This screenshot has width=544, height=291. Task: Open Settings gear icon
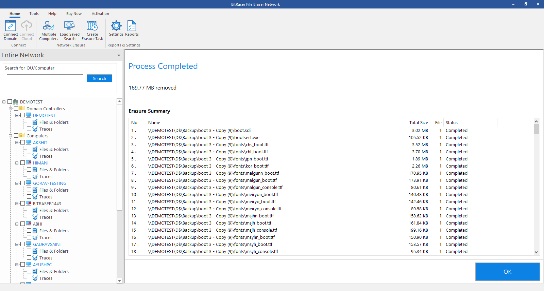point(116,26)
